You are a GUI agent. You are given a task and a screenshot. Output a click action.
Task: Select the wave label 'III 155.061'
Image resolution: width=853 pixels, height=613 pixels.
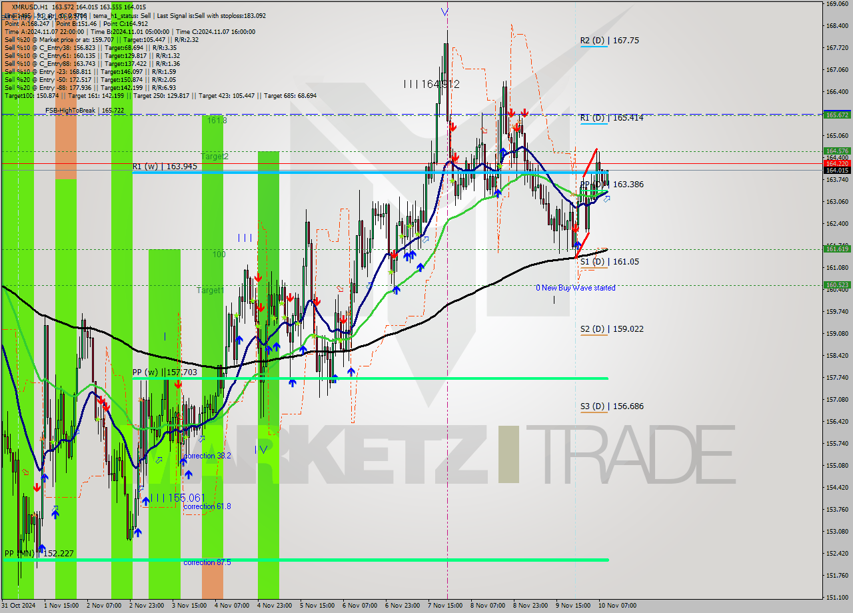point(177,498)
